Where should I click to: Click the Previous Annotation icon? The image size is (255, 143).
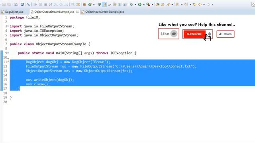tap(186, 4)
